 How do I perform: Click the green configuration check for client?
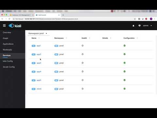125,88
